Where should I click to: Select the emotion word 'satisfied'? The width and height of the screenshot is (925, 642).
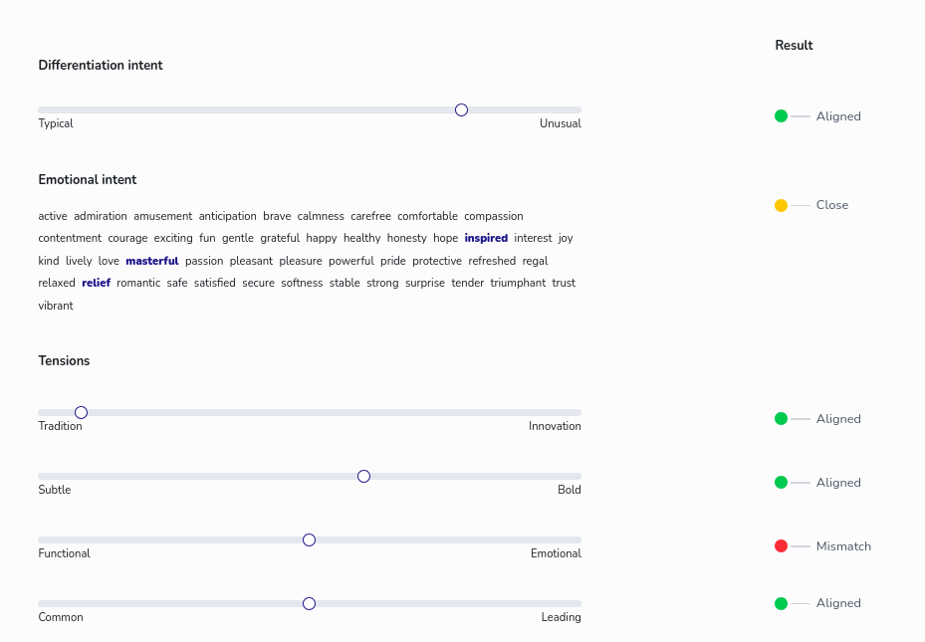pyautogui.click(x=215, y=283)
